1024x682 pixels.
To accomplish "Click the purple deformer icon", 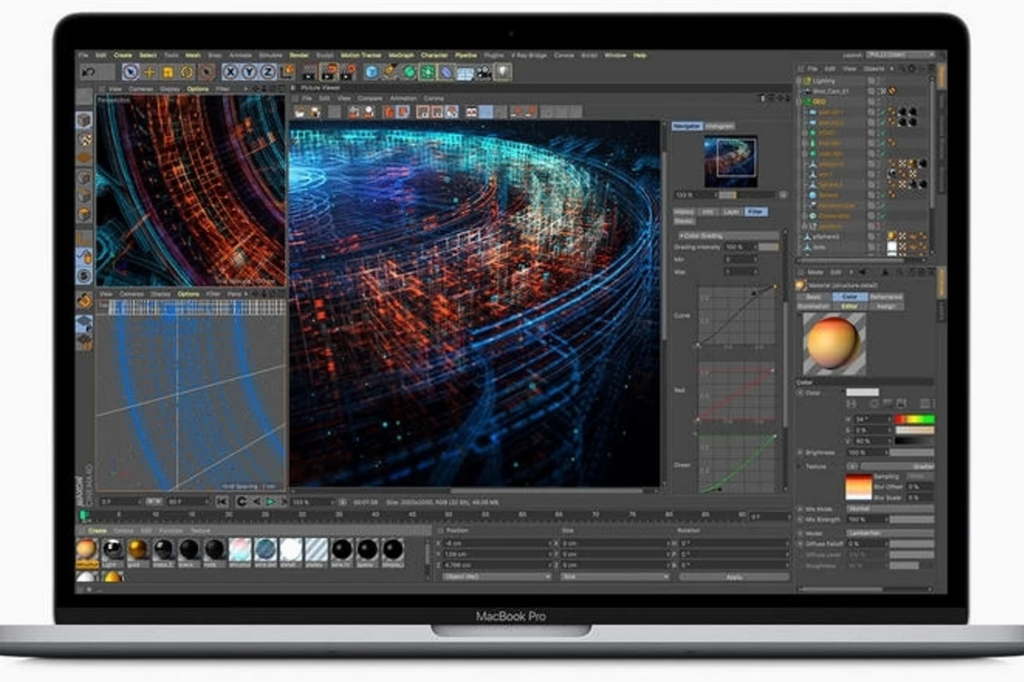I will pyautogui.click(x=446, y=72).
